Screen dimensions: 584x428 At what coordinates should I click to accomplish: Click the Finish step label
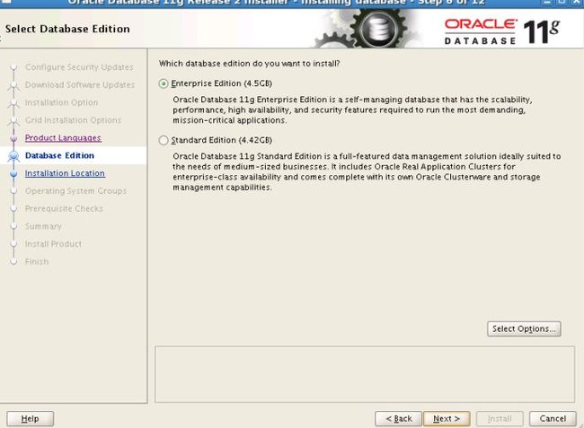click(x=37, y=262)
